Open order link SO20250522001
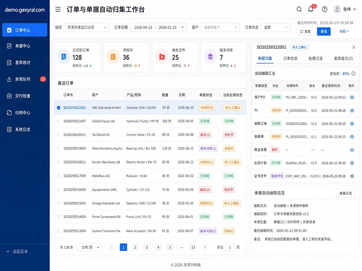This screenshot has height=271, width=362. 74,108
